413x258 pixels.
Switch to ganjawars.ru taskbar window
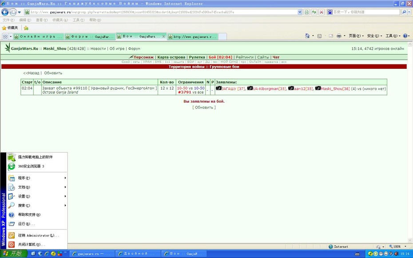coord(91,254)
